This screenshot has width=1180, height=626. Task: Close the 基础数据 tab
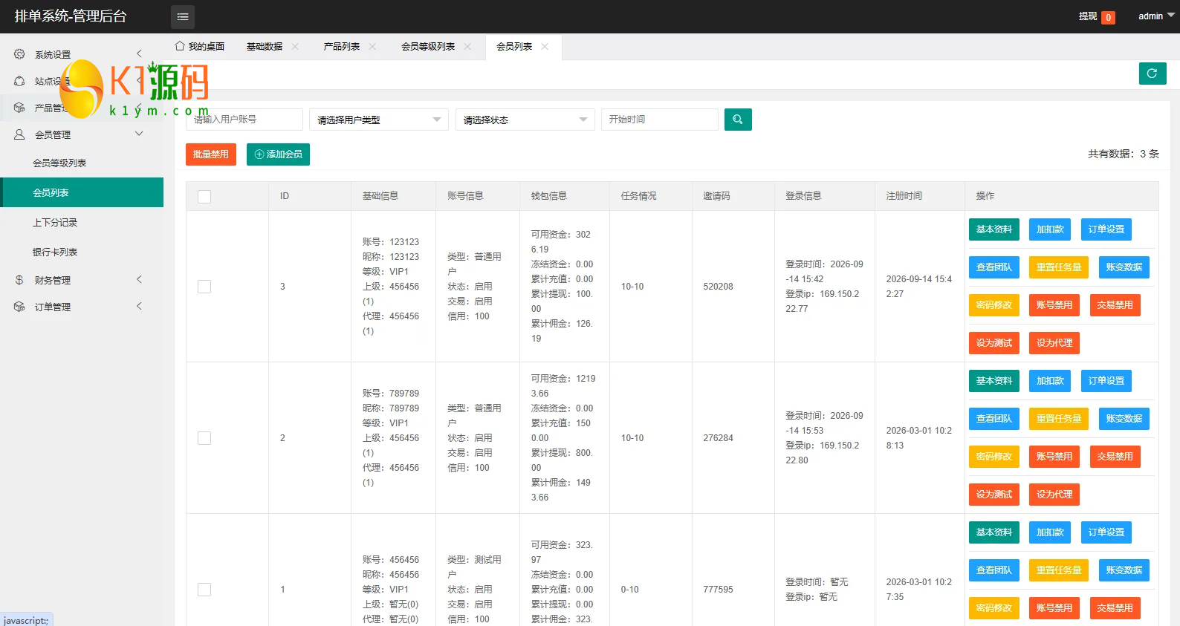pos(295,46)
